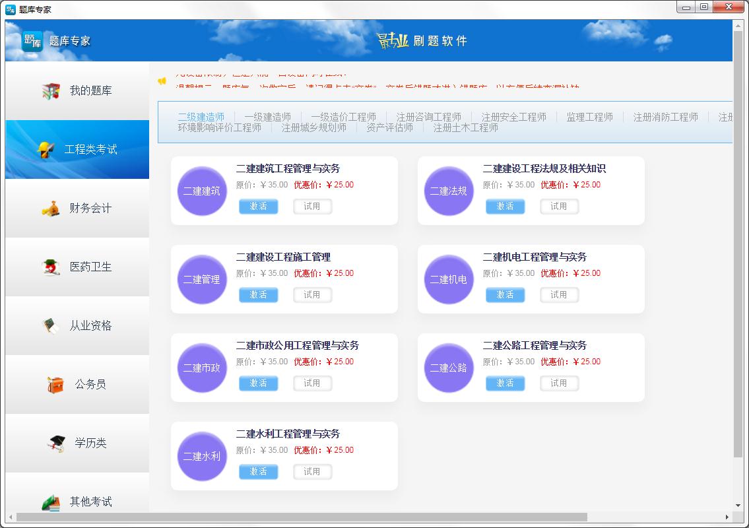The height and width of the screenshot is (528, 749).
Task: Open the 从业资格 category
Action: 77,325
